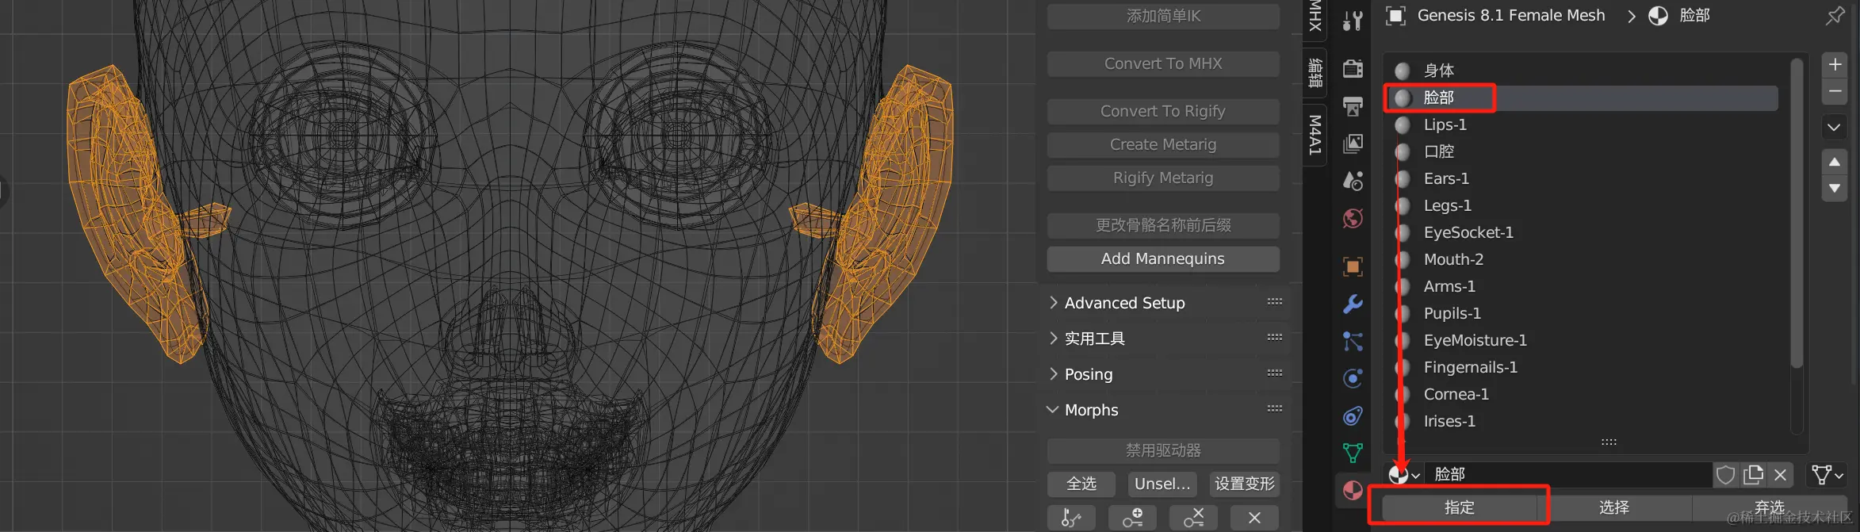Click the remove-key icon under Morphs
Viewport: 1860px width, 532px height.
coord(1194,518)
